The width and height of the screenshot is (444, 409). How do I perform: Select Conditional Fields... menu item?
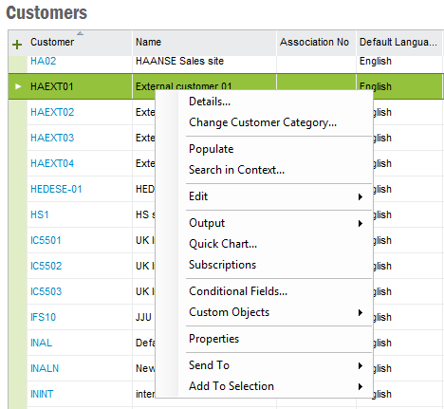tap(238, 291)
